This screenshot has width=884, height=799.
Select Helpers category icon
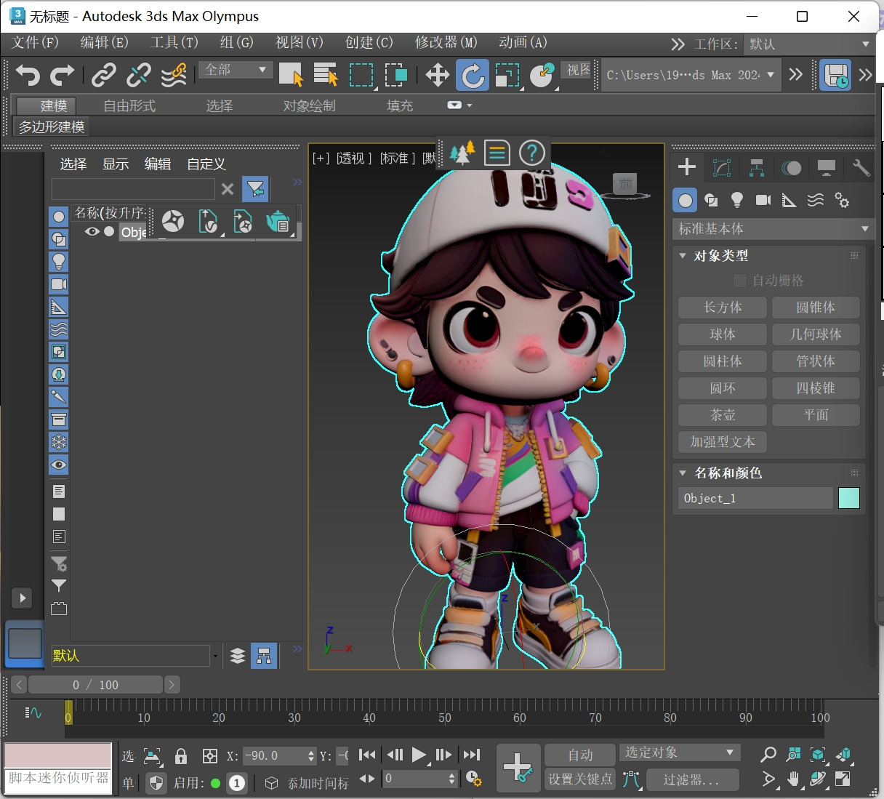[x=789, y=200]
